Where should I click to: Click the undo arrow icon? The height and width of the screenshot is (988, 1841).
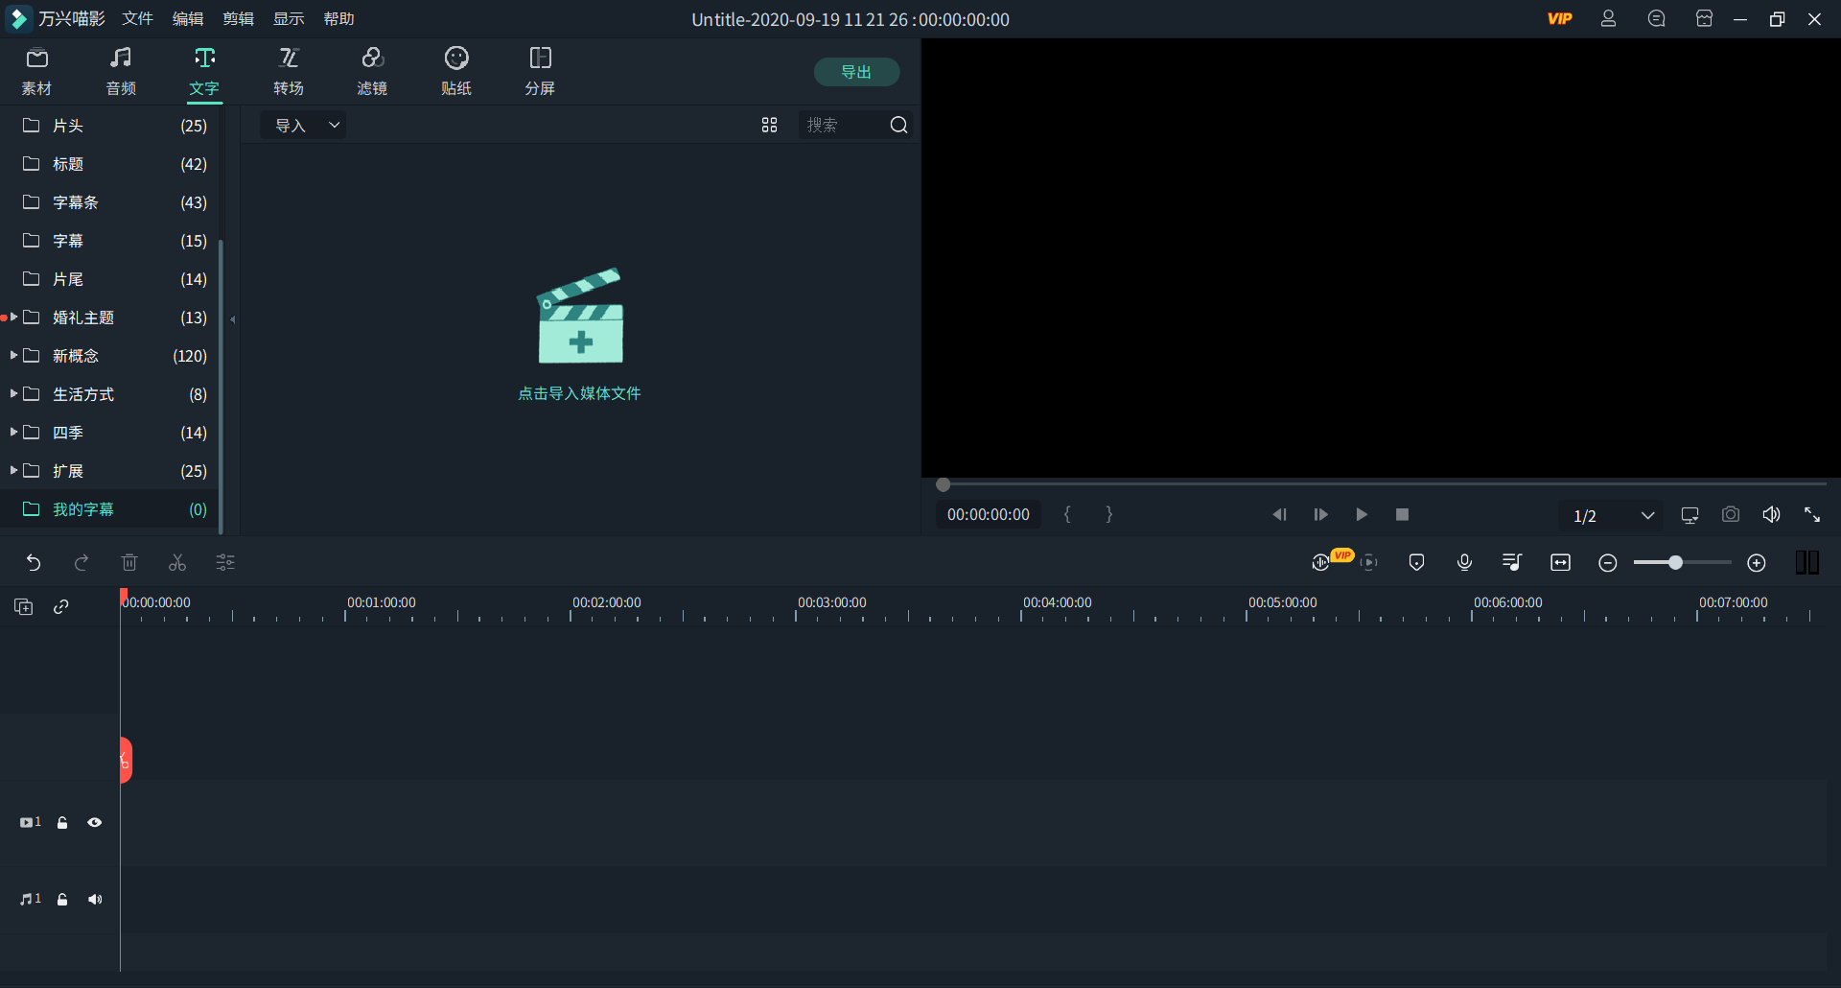click(34, 563)
